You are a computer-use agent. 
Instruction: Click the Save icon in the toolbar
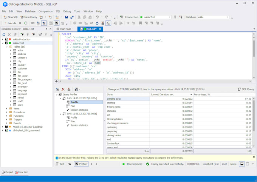[x=67, y=17]
